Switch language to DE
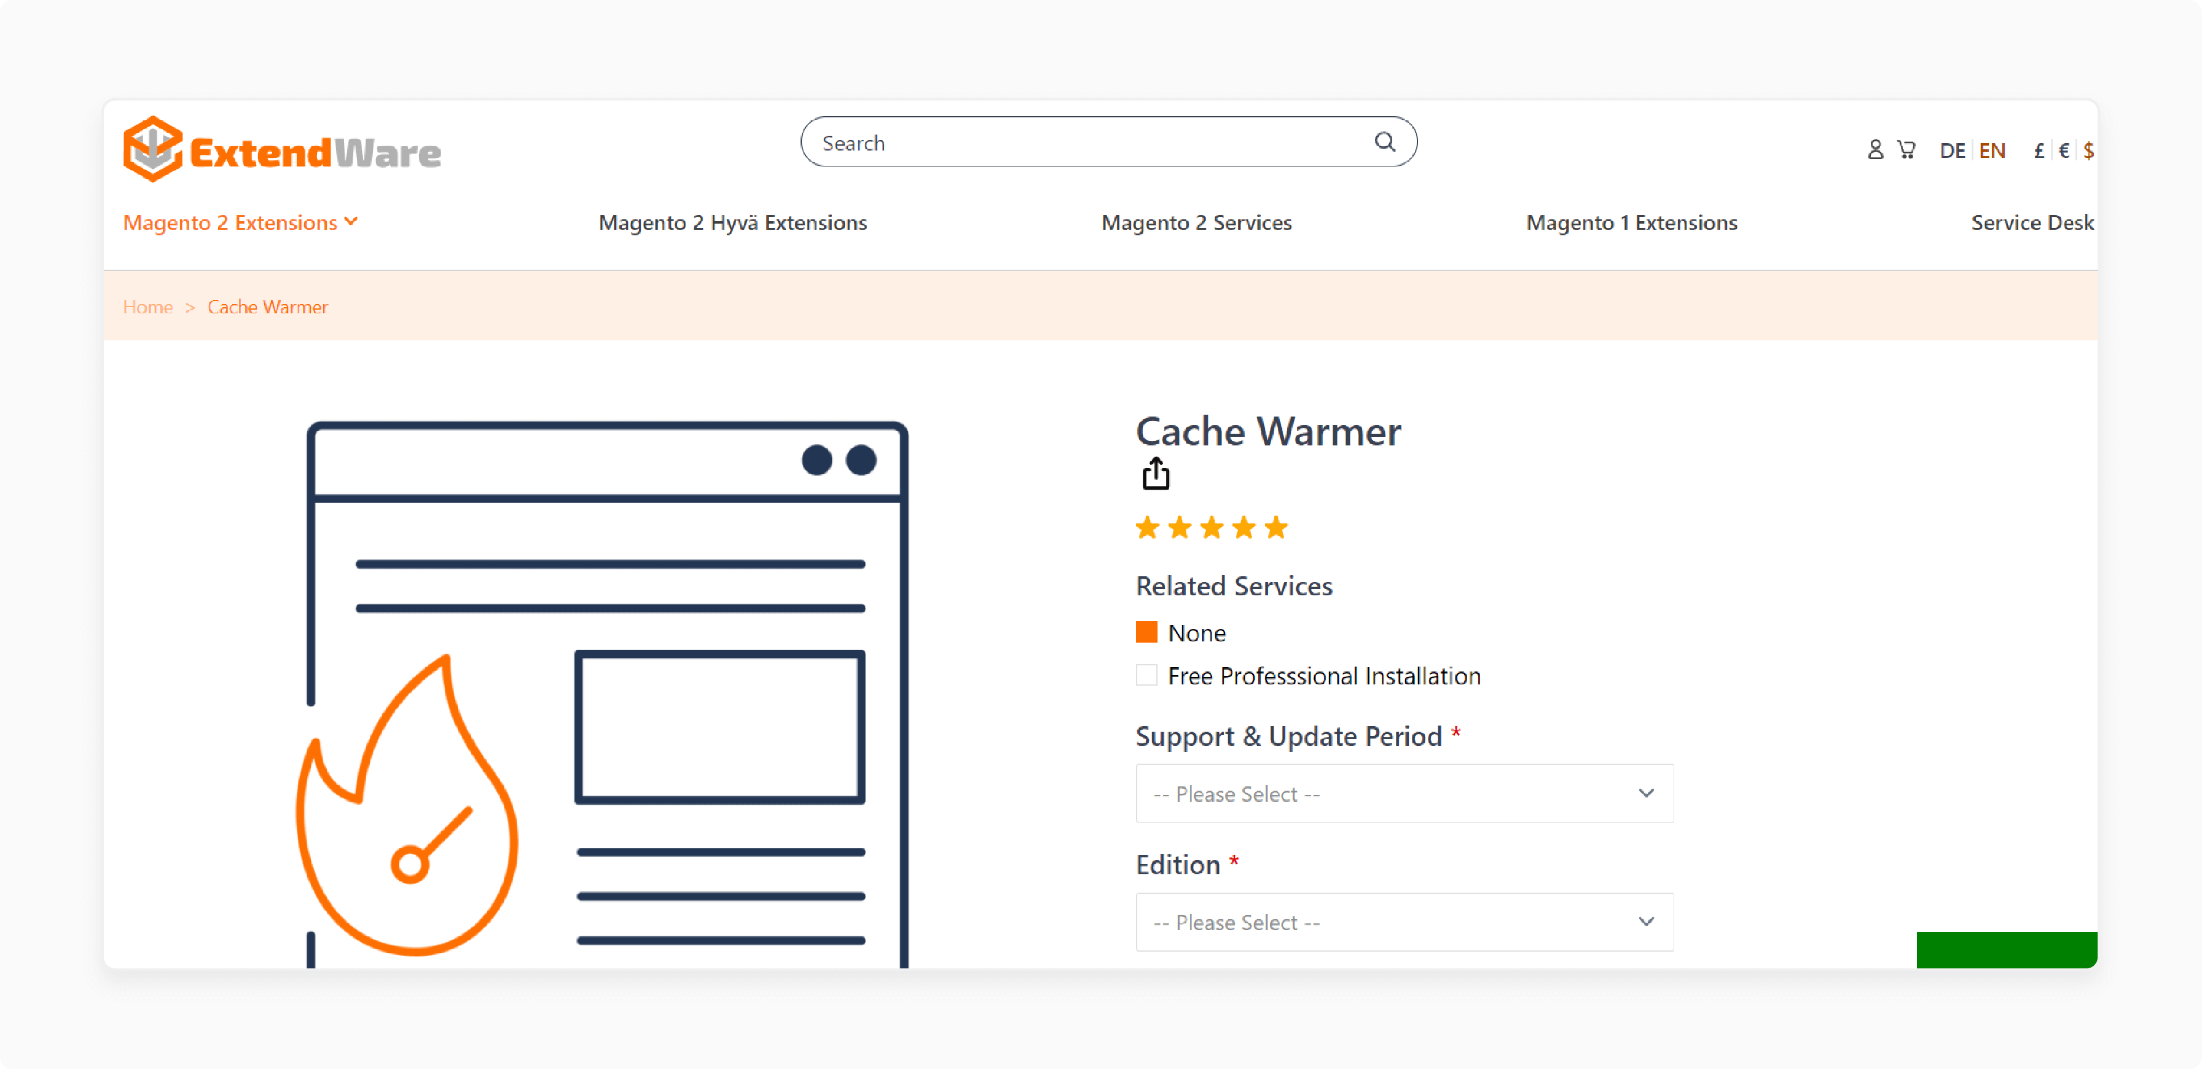2202x1069 pixels. pyautogui.click(x=1953, y=151)
